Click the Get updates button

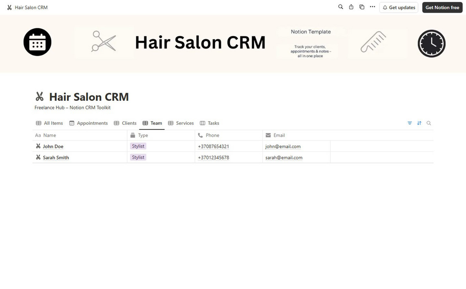click(x=399, y=7)
